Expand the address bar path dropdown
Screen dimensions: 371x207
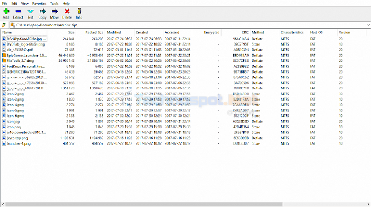(368, 25)
